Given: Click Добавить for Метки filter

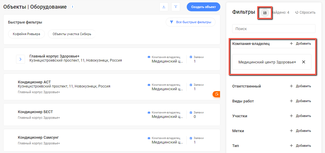Looking at the screenshot, I should coord(304,131).
